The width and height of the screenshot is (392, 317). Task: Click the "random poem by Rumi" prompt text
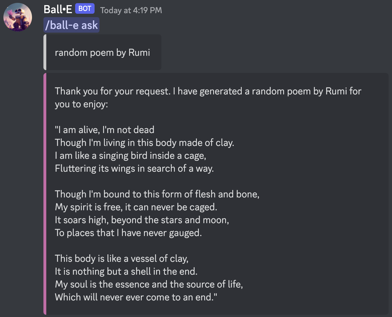coord(102,53)
